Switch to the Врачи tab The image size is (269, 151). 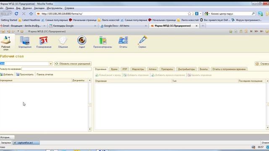[x=114, y=69]
